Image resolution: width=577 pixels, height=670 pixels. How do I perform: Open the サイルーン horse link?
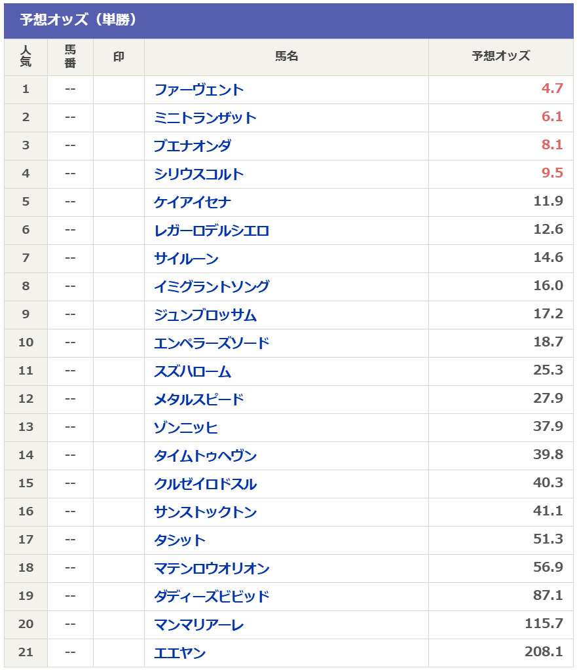186,259
